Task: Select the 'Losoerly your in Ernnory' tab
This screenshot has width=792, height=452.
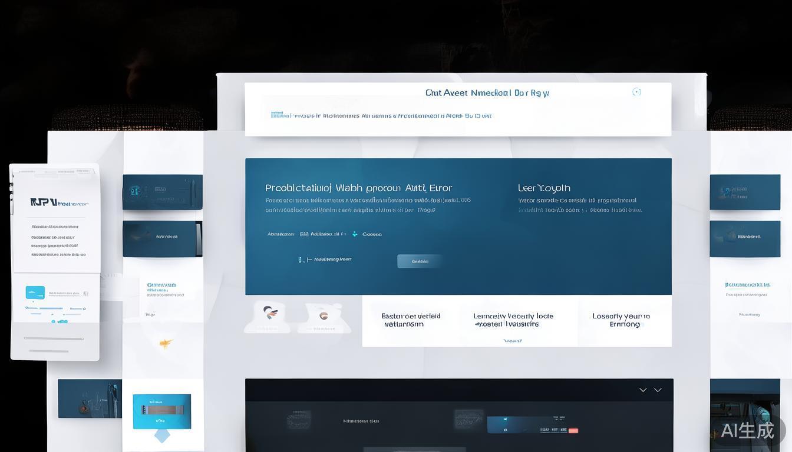Action: coord(621,320)
